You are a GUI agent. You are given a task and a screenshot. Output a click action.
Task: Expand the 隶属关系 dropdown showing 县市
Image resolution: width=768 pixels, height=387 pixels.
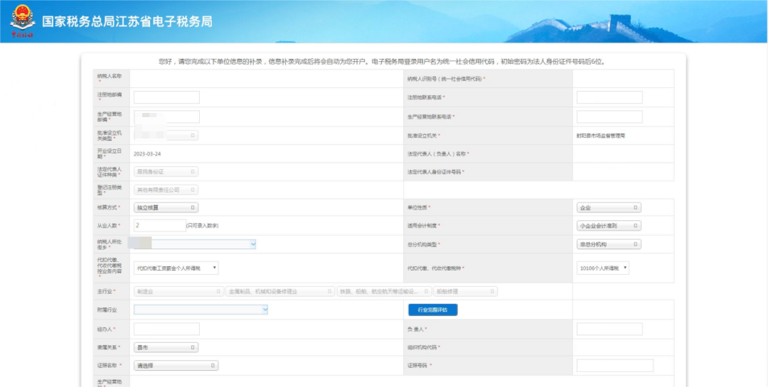tap(166, 347)
